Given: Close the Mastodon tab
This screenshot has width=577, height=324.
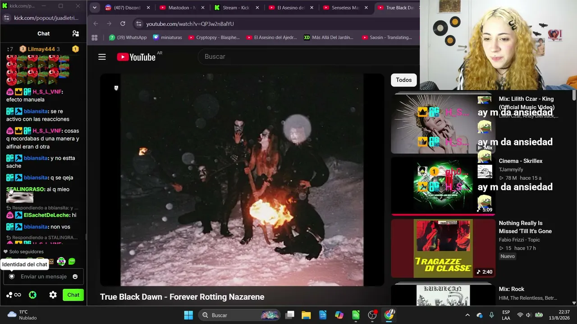Looking at the screenshot, I should click(203, 8).
